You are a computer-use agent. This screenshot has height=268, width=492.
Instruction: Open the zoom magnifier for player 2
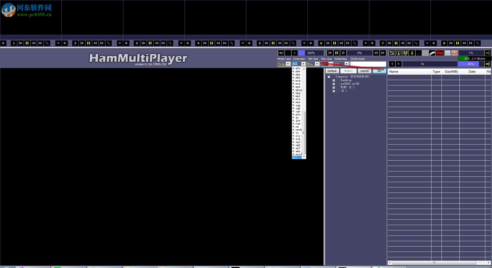pos(108,43)
